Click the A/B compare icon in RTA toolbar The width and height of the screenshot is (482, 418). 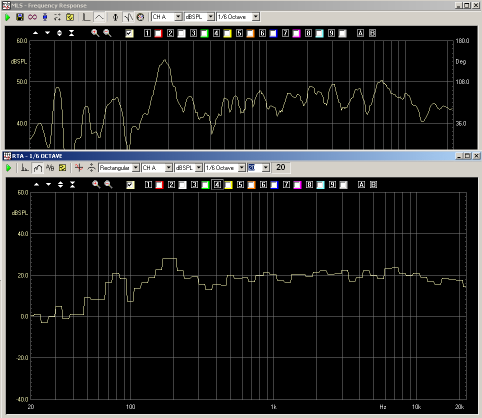[50, 168]
